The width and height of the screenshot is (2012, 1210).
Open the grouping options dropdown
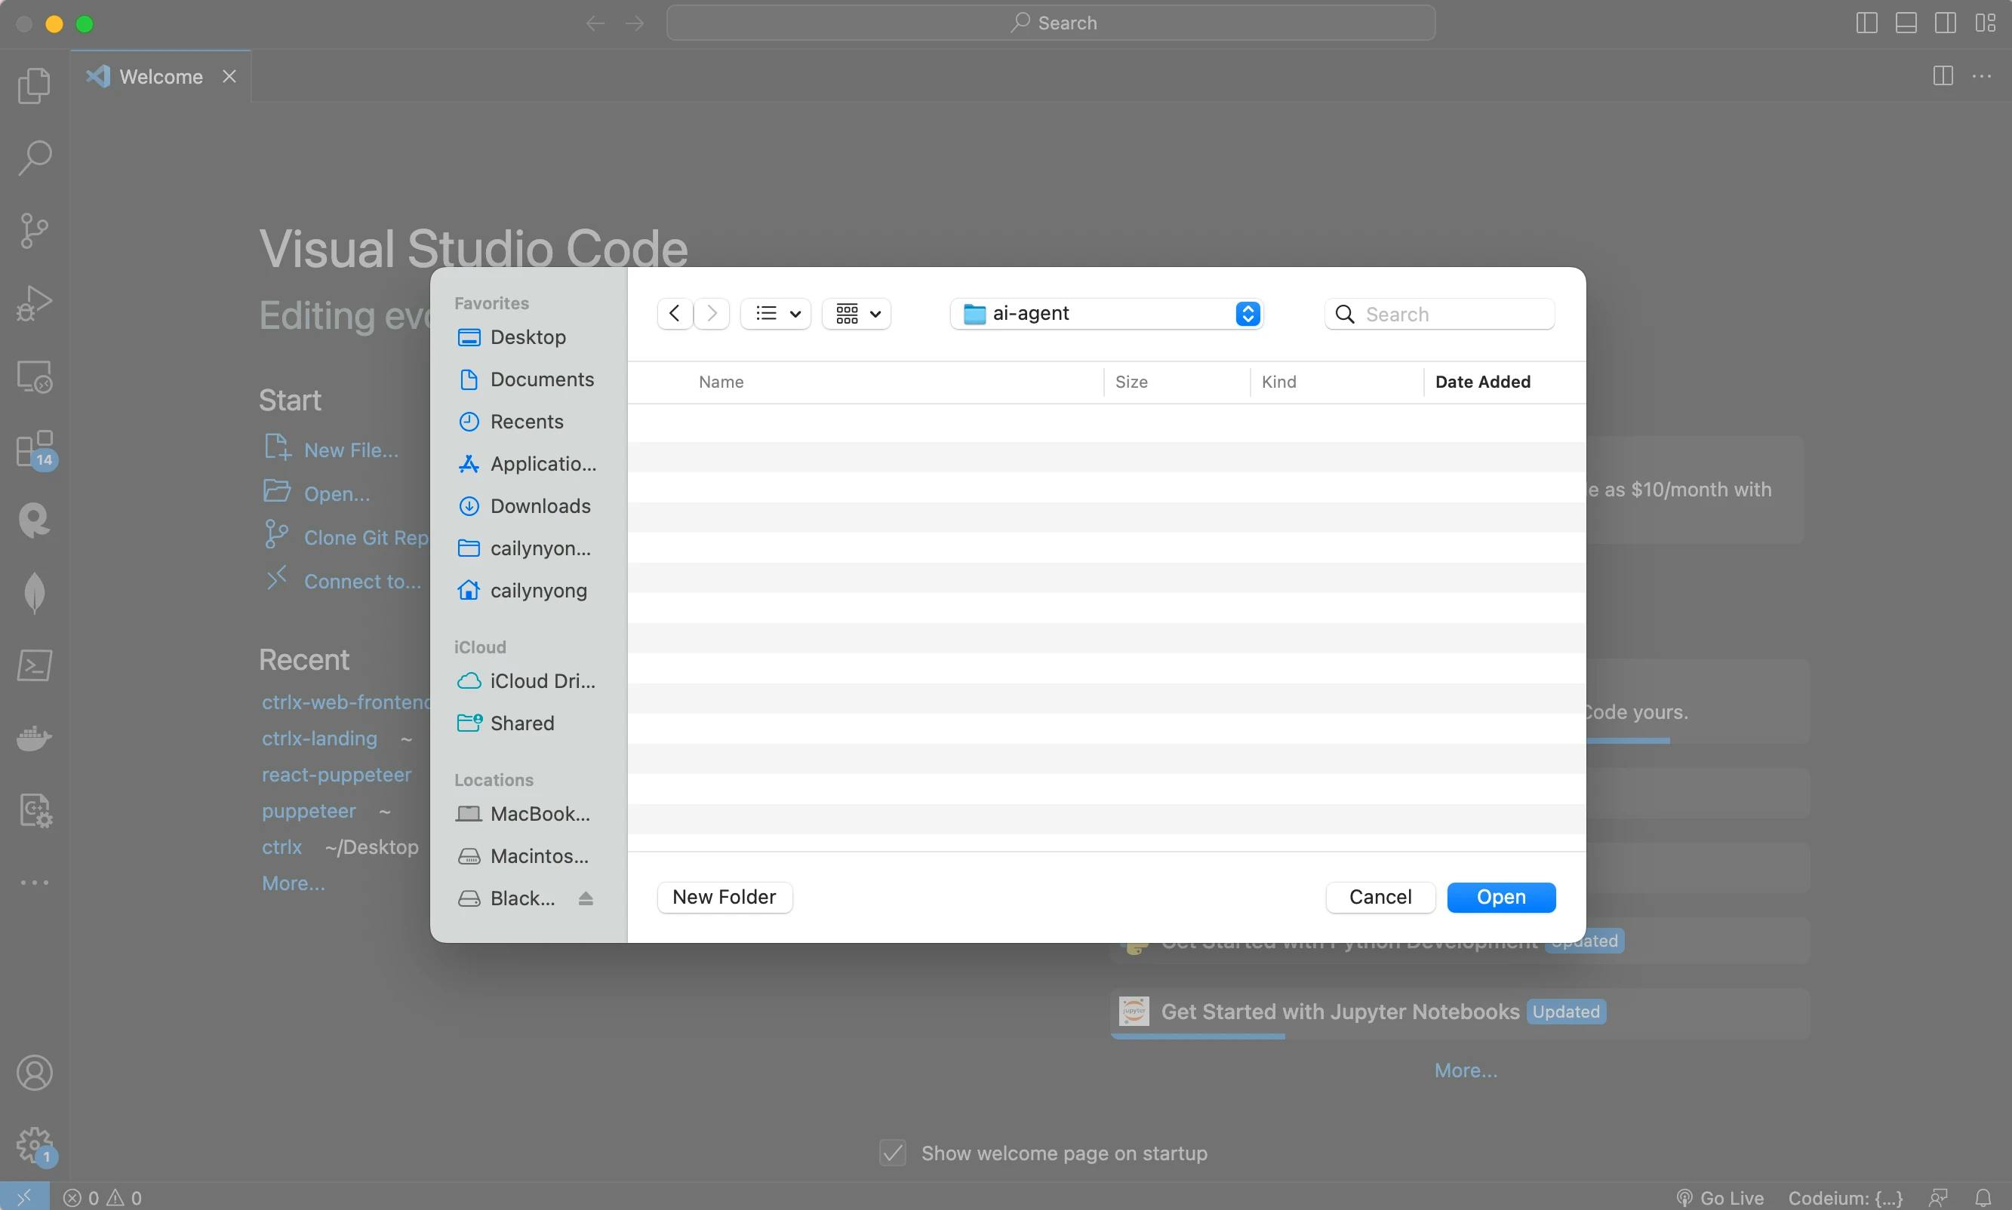click(x=857, y=314)
